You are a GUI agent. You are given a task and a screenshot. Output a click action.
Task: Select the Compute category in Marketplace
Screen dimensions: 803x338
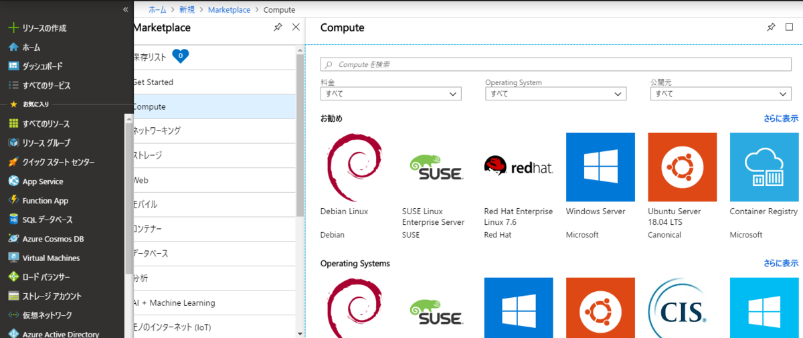coord(214,106)
